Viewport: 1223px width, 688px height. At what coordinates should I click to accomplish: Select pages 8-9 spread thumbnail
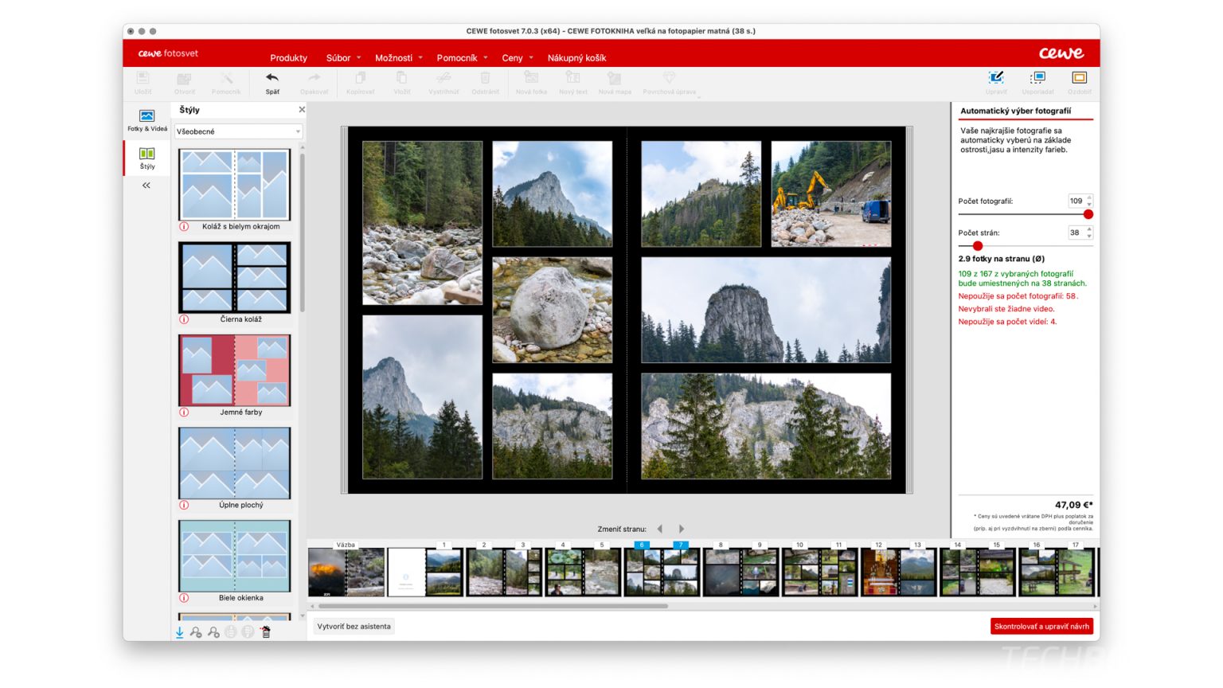pos(740,572)
